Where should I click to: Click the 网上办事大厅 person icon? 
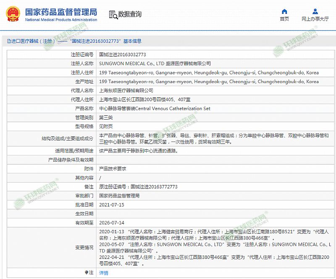click(x=315, y=11)
